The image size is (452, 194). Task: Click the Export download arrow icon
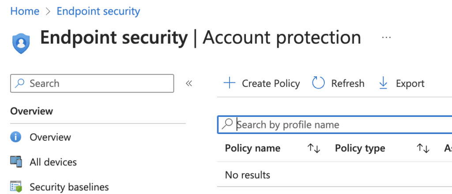(384, 83)
